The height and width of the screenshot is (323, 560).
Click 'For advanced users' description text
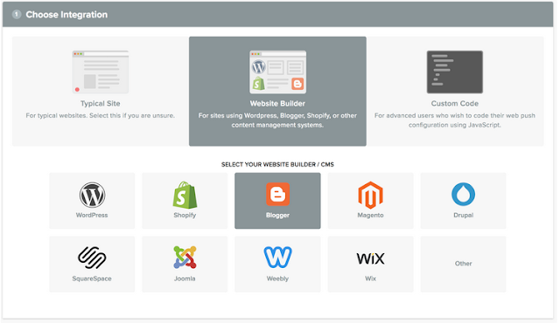[x=455, y=120]
